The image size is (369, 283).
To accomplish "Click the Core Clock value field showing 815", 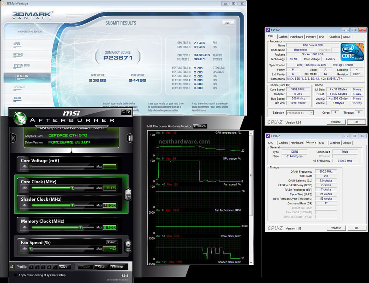I will coord(110,188).
